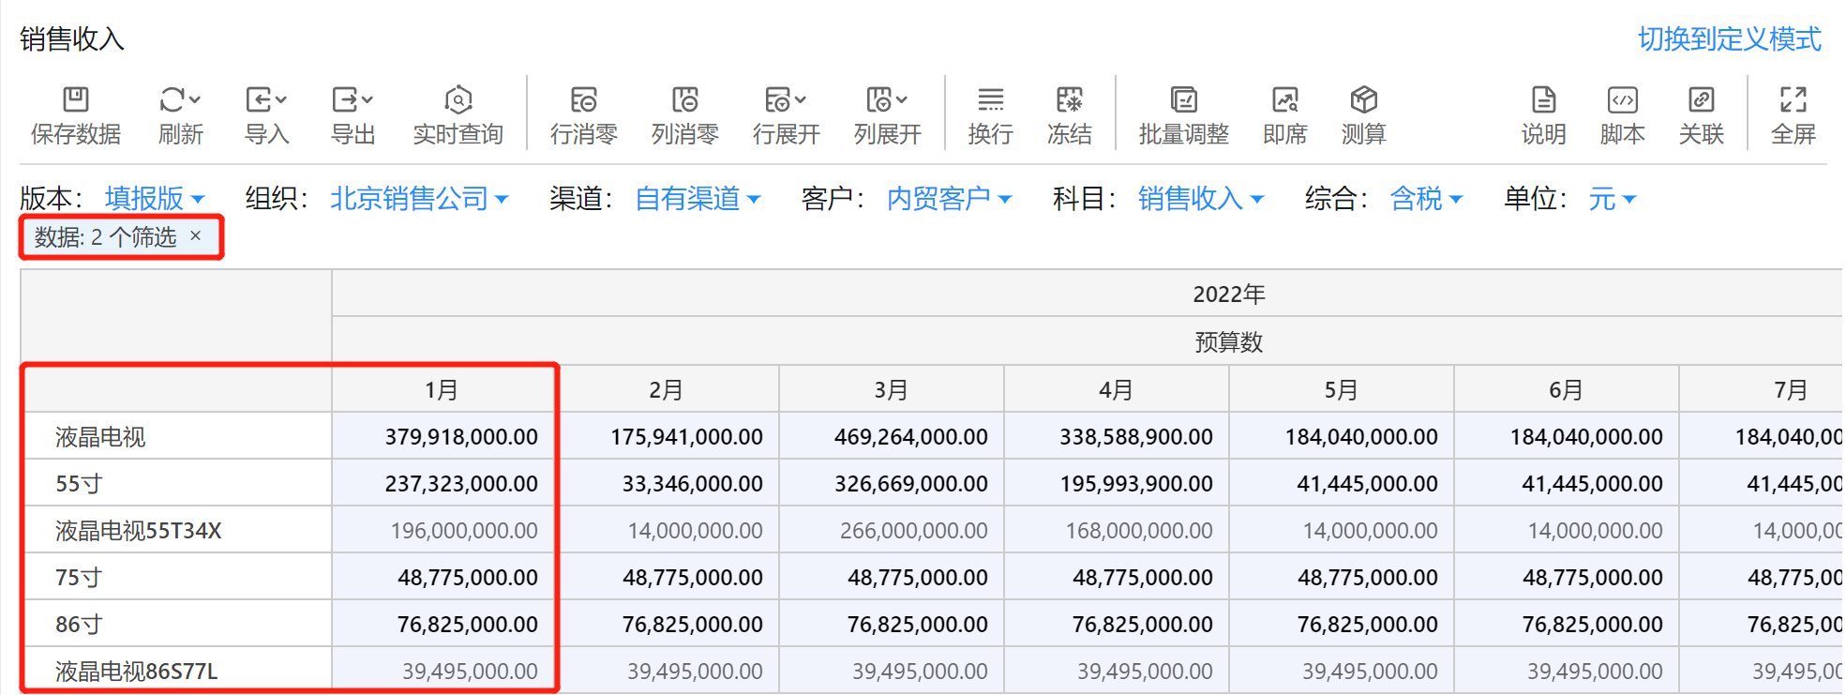The width and height of the screenshot is (1846, 695).
Task: Open the Import (导入) menu arrow
Action: coord(280,99)
